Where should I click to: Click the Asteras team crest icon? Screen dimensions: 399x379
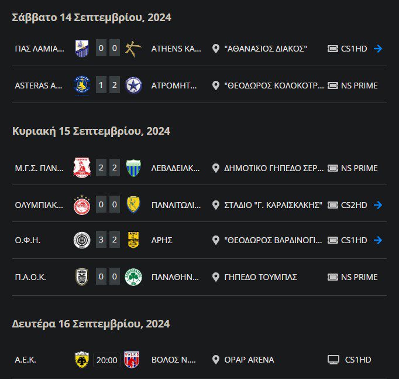81,86
